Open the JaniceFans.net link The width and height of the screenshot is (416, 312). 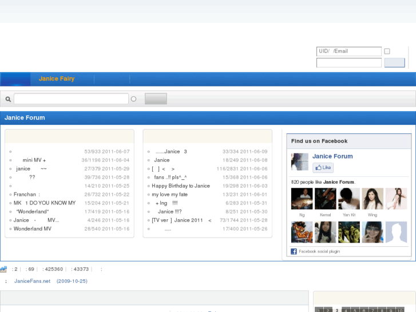pyautogui.click(x=32, y=281)
